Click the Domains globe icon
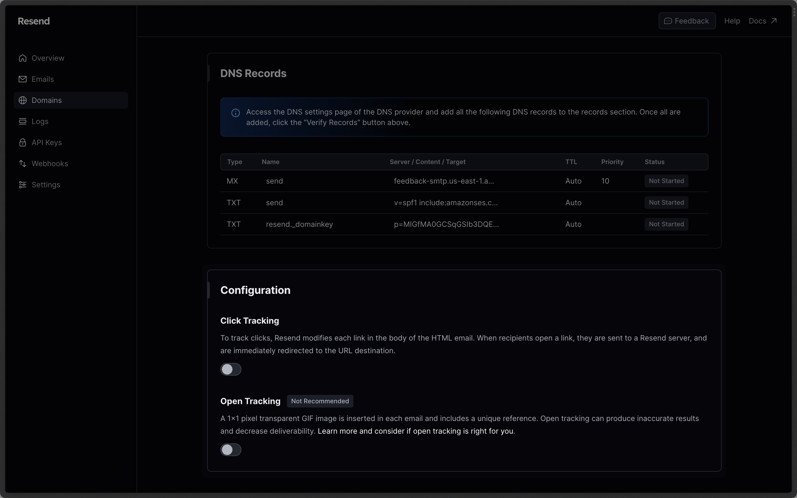Screen dimensions: 797x498 click(x=22, y=100)
